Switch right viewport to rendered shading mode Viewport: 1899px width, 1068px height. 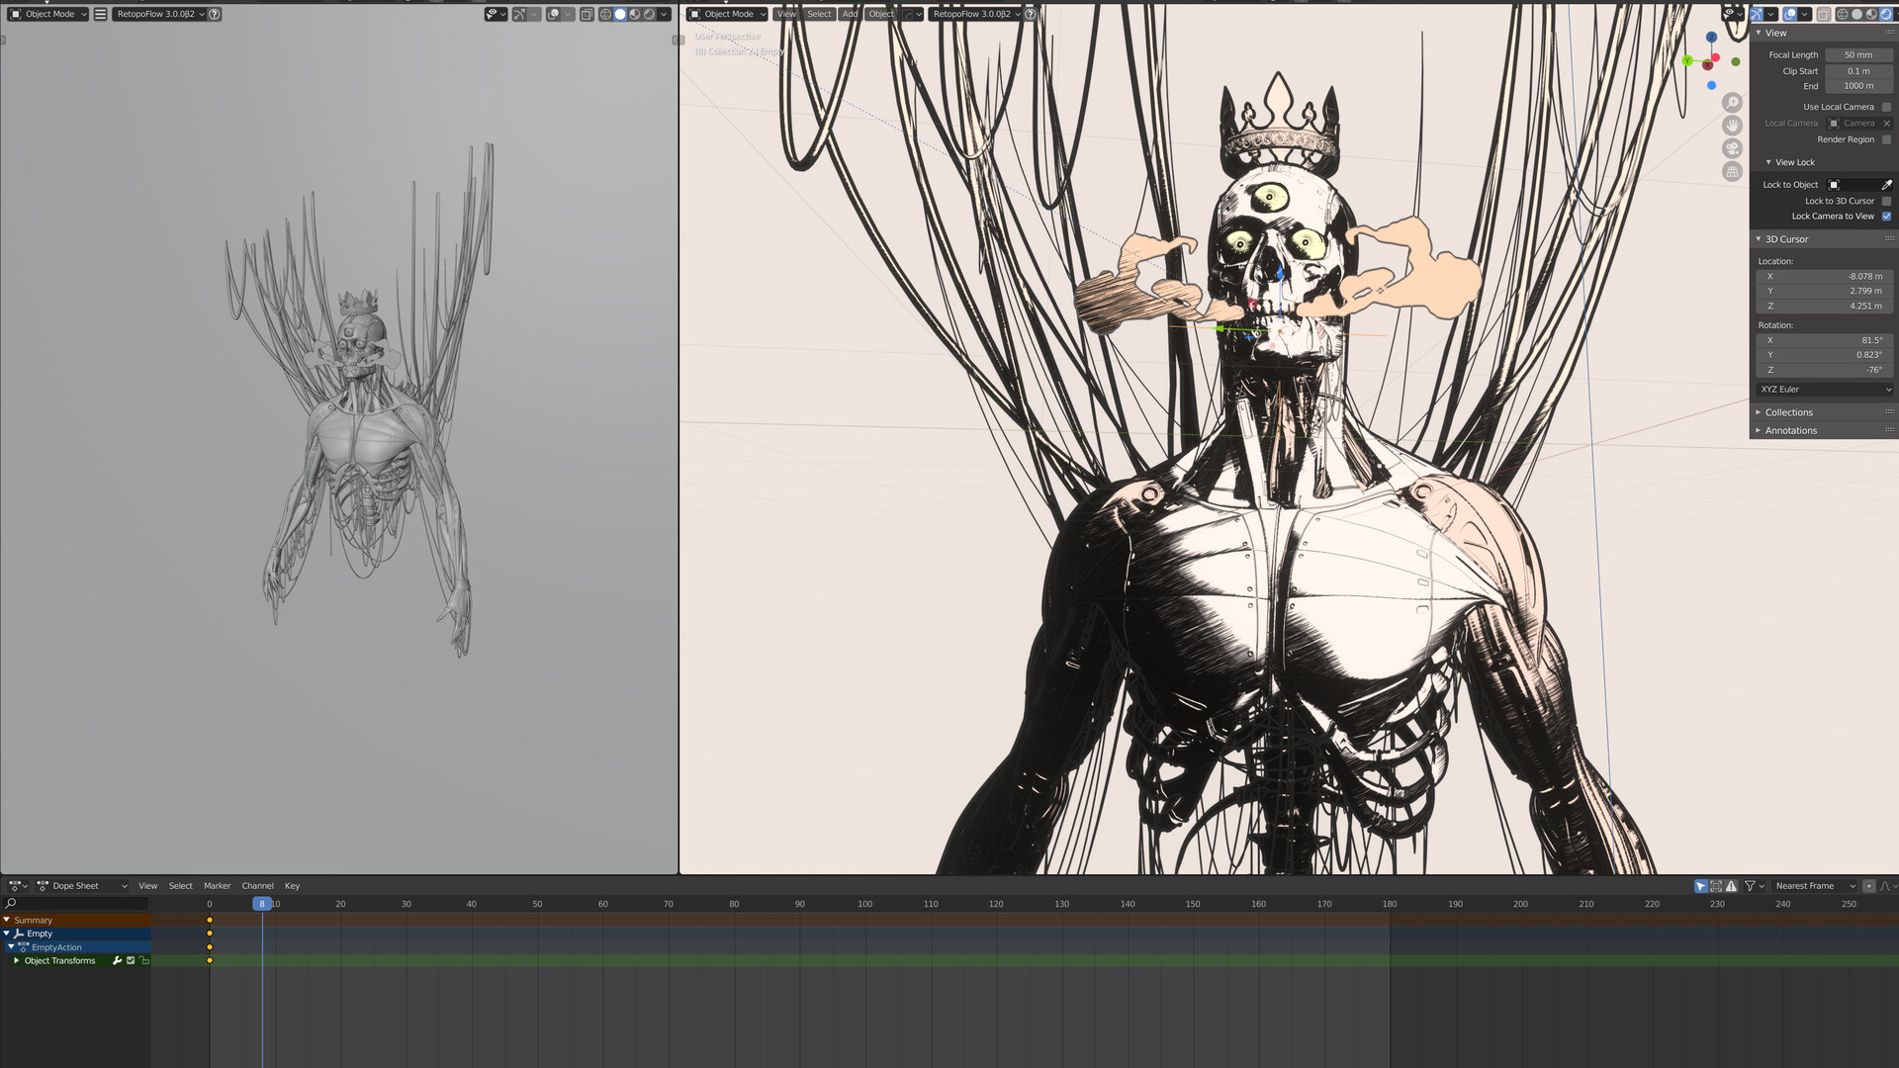[x=1884, y=14]
